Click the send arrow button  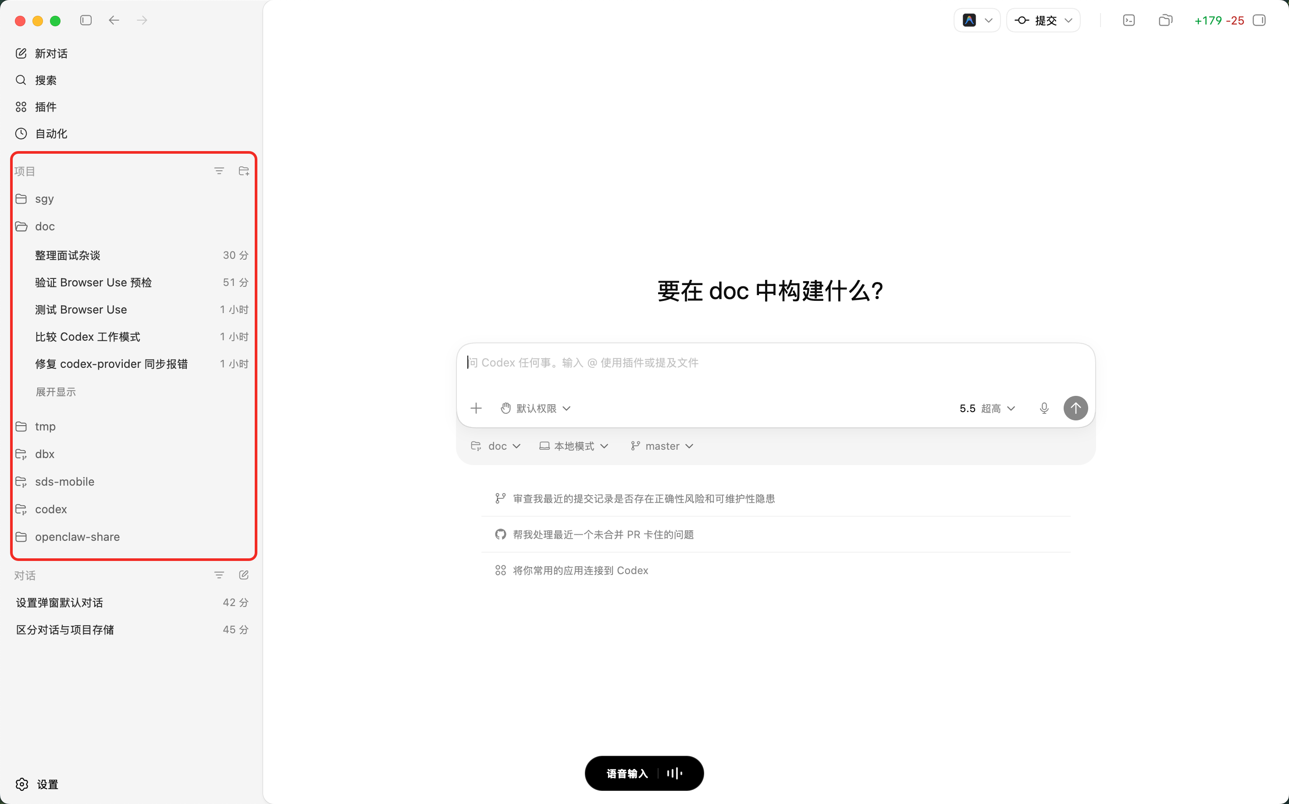click(x=1075, y=408)
